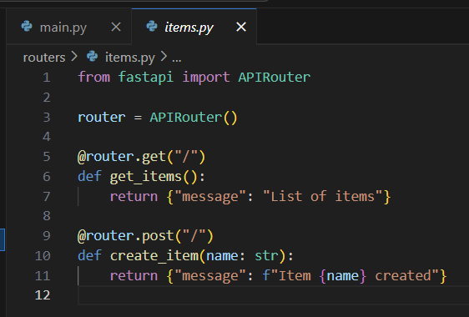This screenshot has height=317, width=469.
Task: Click the "message" key on line 11
Action: click(x=210, y=276)
